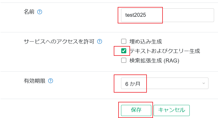Click the 有効期限 field label
The width and height of the screenshot is (218, 118).
[34, 81]
